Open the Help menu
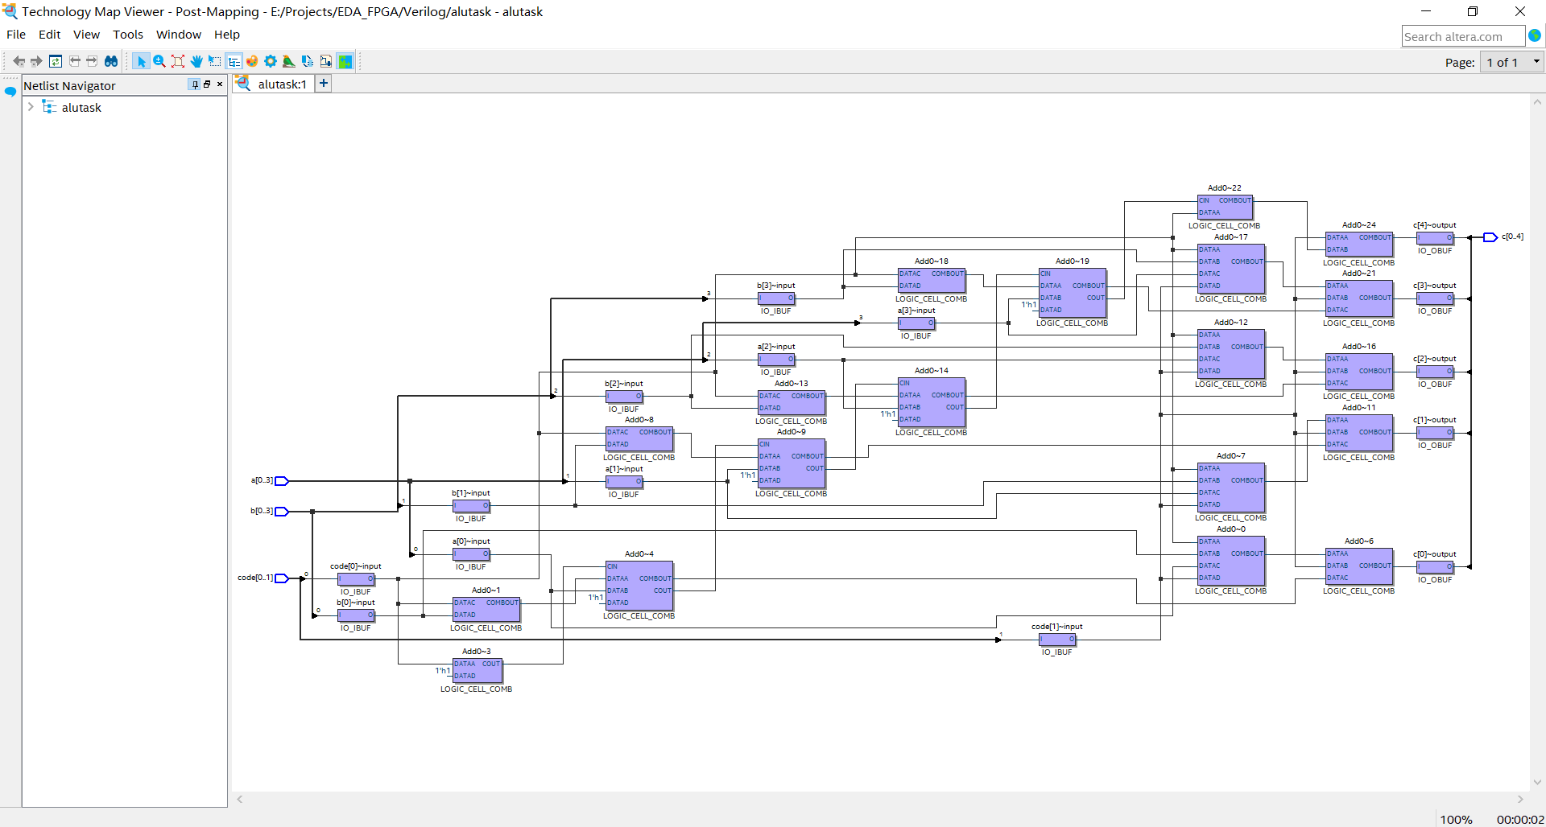The image size is (1546, 827). click(x=226, y=35)
